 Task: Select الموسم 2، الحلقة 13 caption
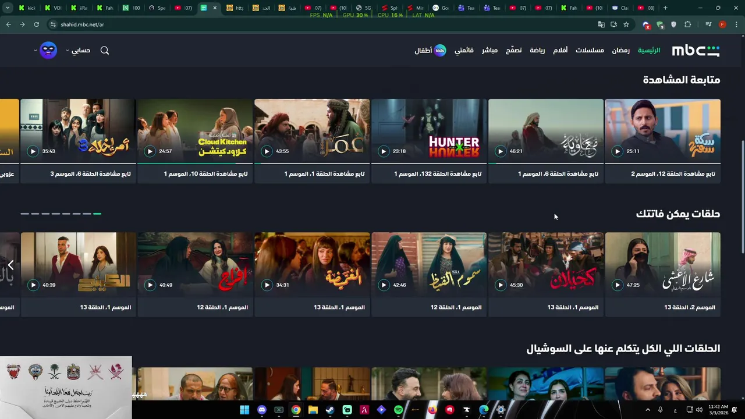pos(690,307)
